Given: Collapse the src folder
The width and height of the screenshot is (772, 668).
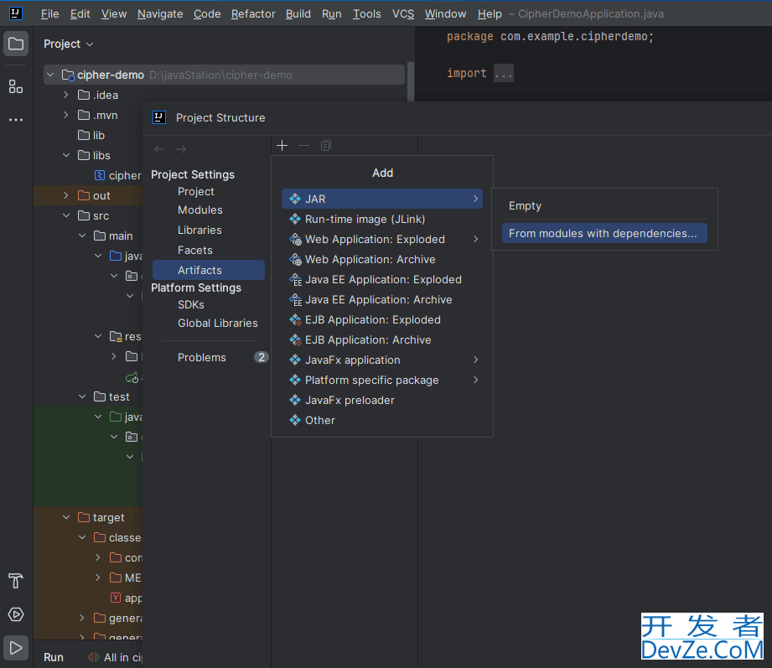Looking at the screenshot, I should 66,215.
